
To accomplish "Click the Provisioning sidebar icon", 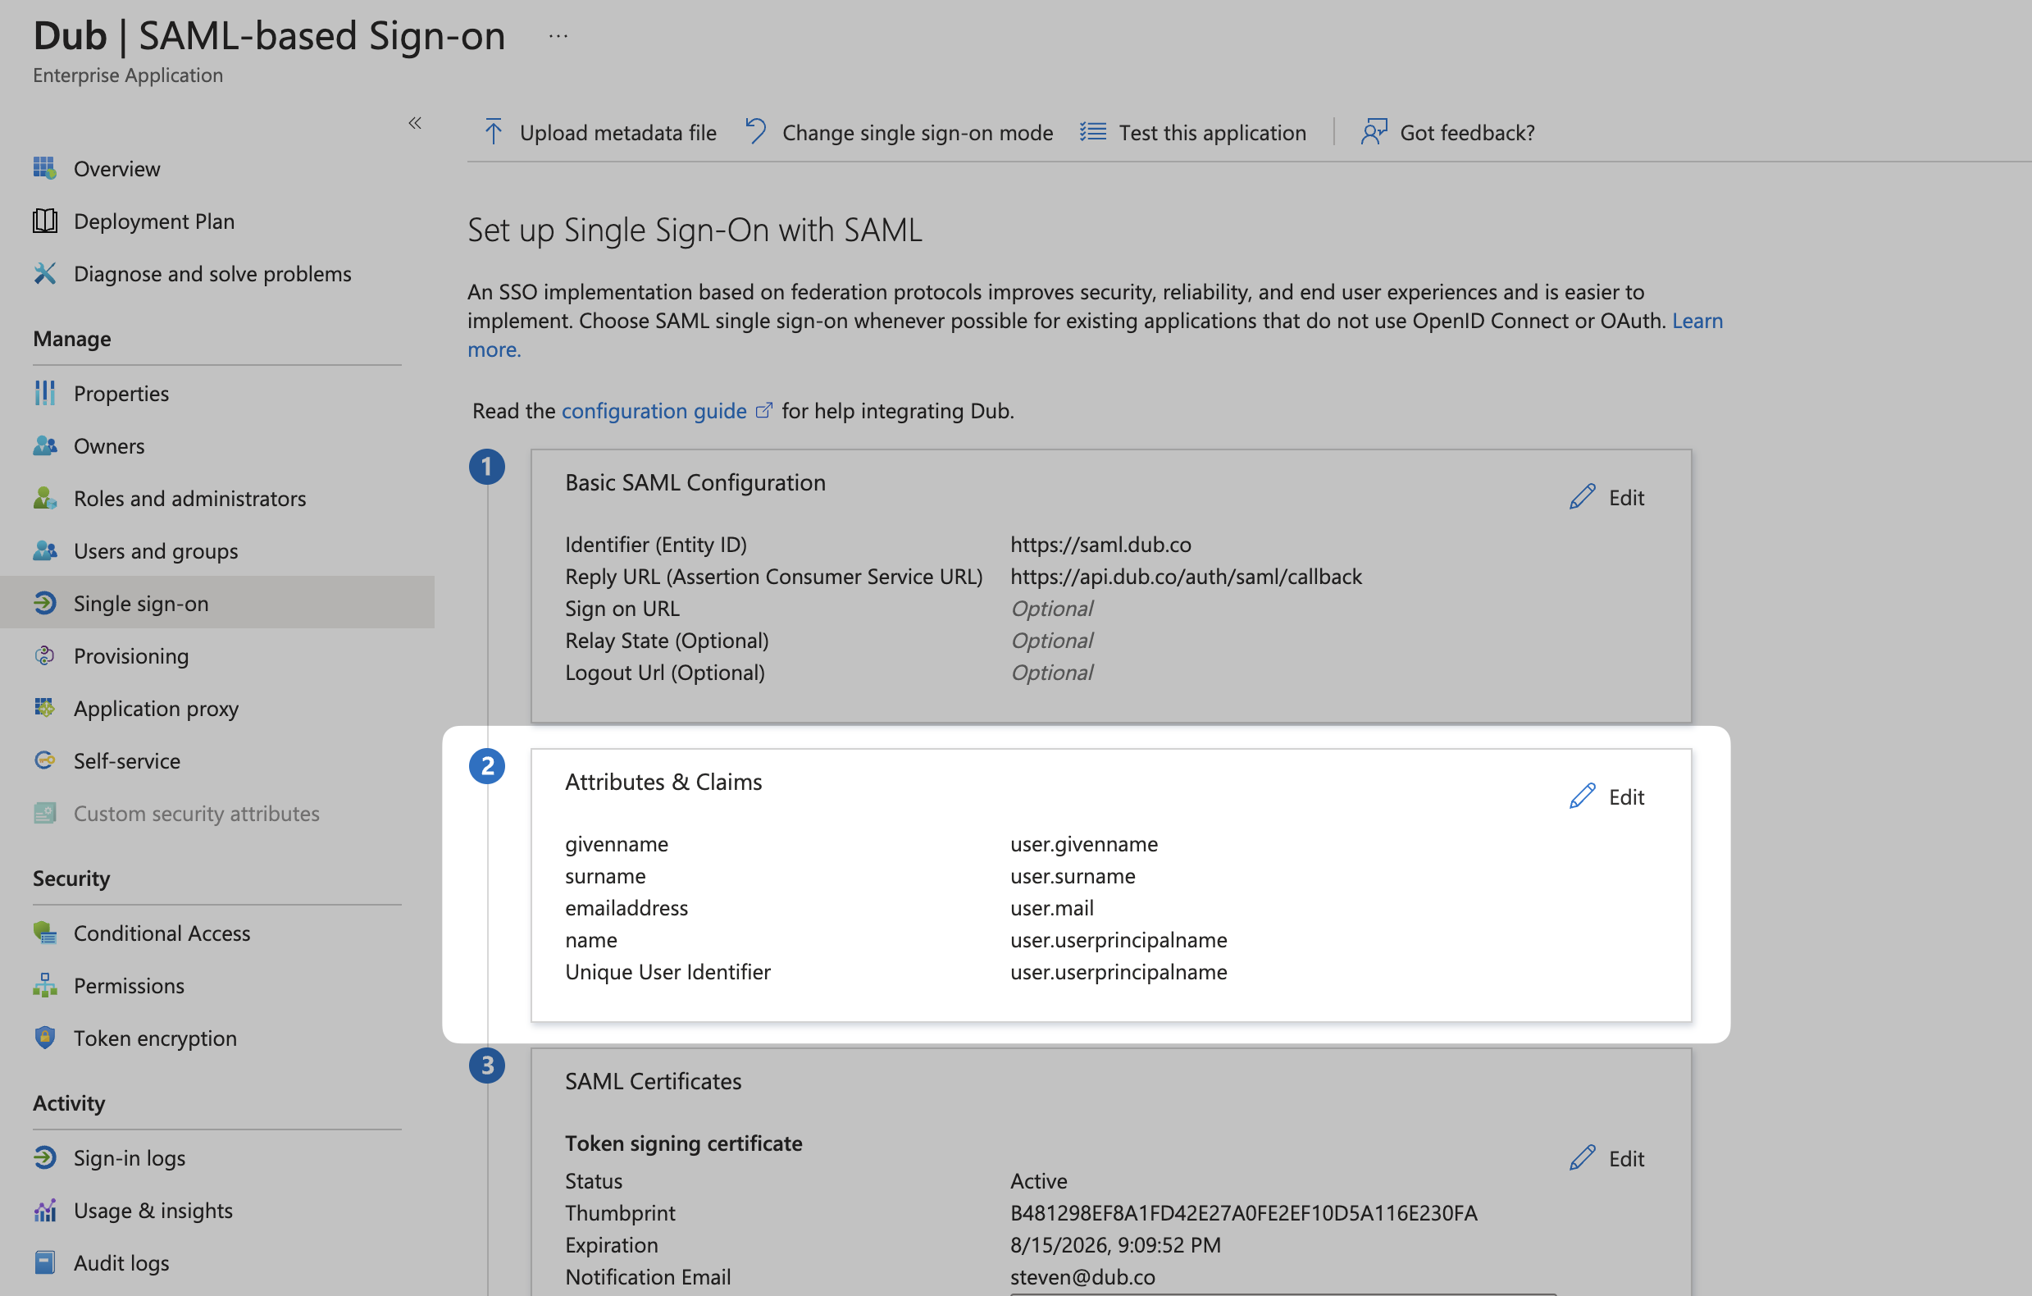I will click(x=44, y=653).
